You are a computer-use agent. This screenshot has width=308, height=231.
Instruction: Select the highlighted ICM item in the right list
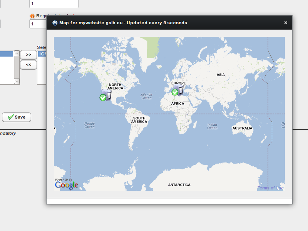[42, 54]
